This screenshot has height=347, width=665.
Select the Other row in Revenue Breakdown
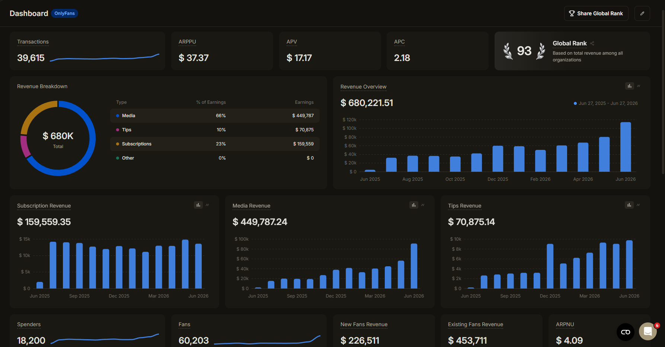215,158
